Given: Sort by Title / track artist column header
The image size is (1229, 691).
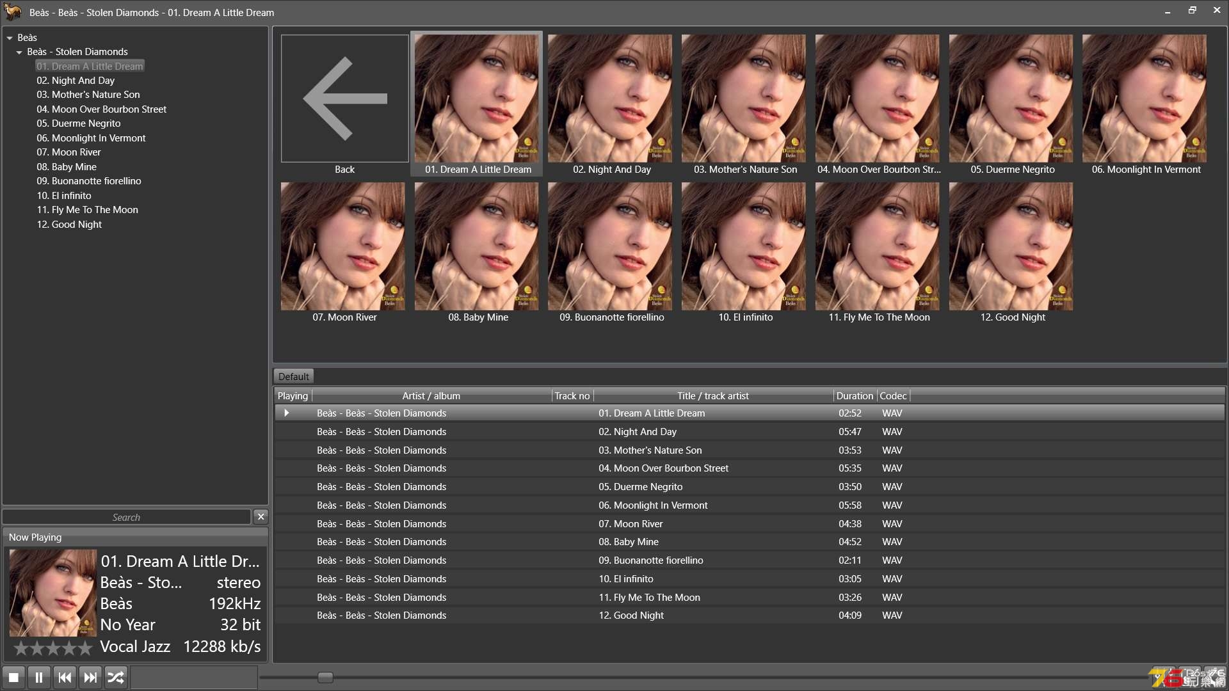Looking at the screenshot, I should pyautogui.click(x=712, y=395).
